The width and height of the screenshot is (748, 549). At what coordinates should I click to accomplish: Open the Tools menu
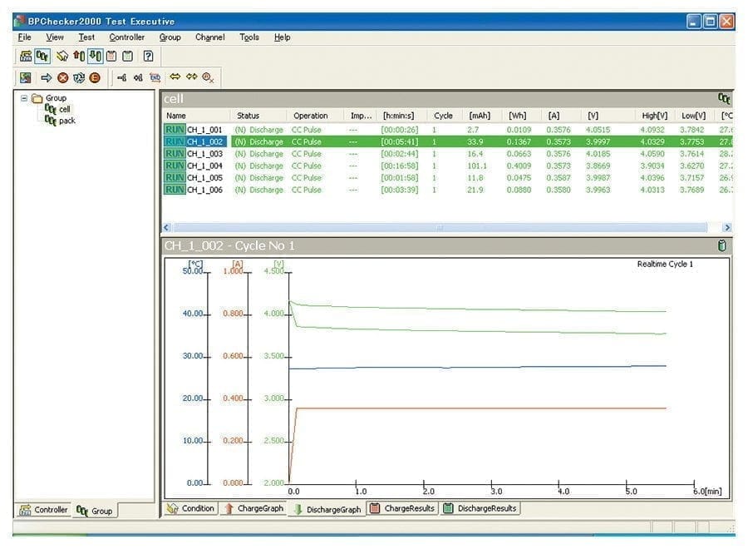tap(249, 37)
